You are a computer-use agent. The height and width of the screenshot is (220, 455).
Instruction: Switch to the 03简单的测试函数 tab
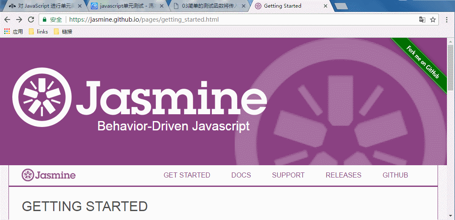coord(209,6)
